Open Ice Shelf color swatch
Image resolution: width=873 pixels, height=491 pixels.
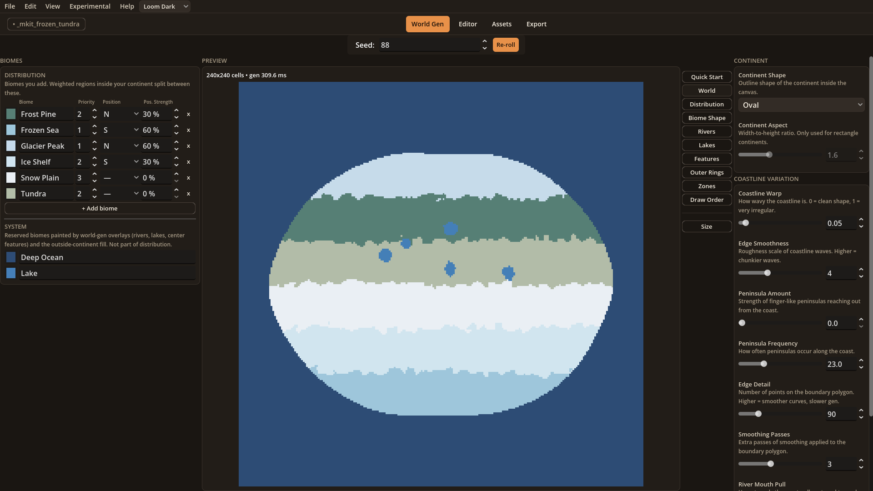pyautogui.click(x=11, y=162)
